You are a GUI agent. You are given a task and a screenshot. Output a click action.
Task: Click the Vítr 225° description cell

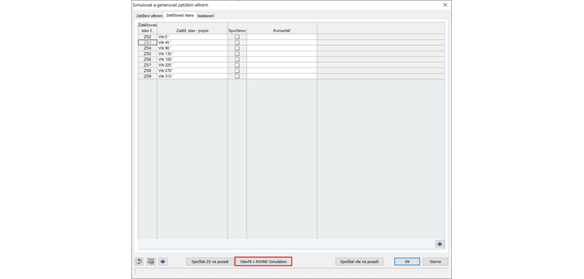(x=192, y=64)
